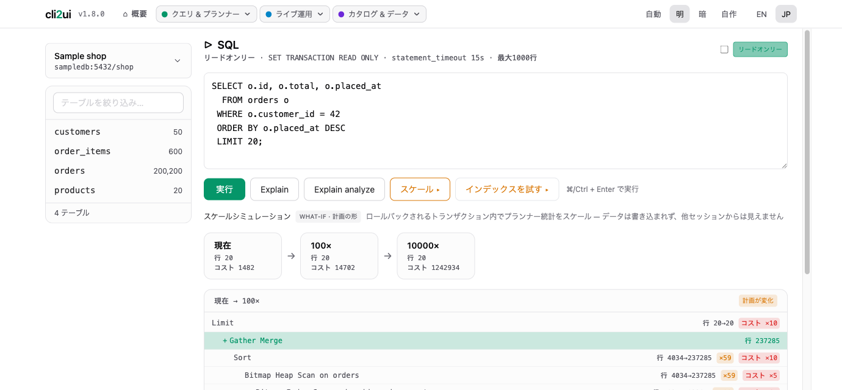Click the Bitmap Heap Scan on orders row

[x=495, y=375]
